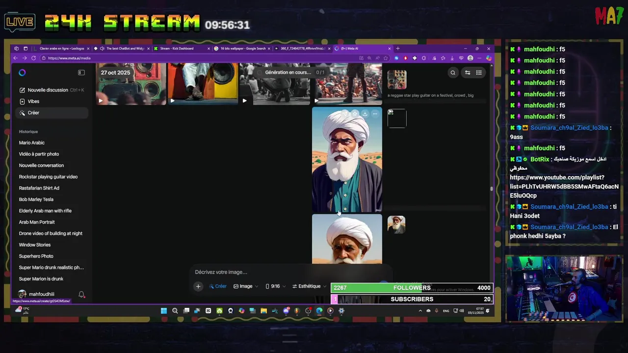Open Drone video of building at night
Image resolution: width=628 pixels, height=353 pixels.
click(51, 233)
